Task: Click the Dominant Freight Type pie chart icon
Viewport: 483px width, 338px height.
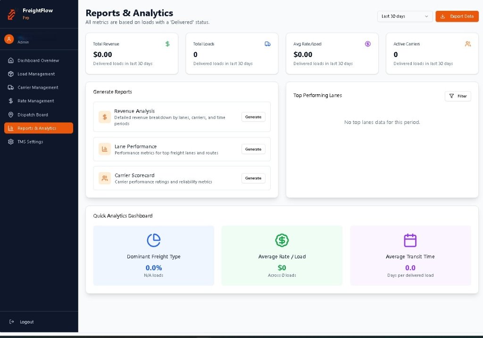Action: click(x=154, y=240)
